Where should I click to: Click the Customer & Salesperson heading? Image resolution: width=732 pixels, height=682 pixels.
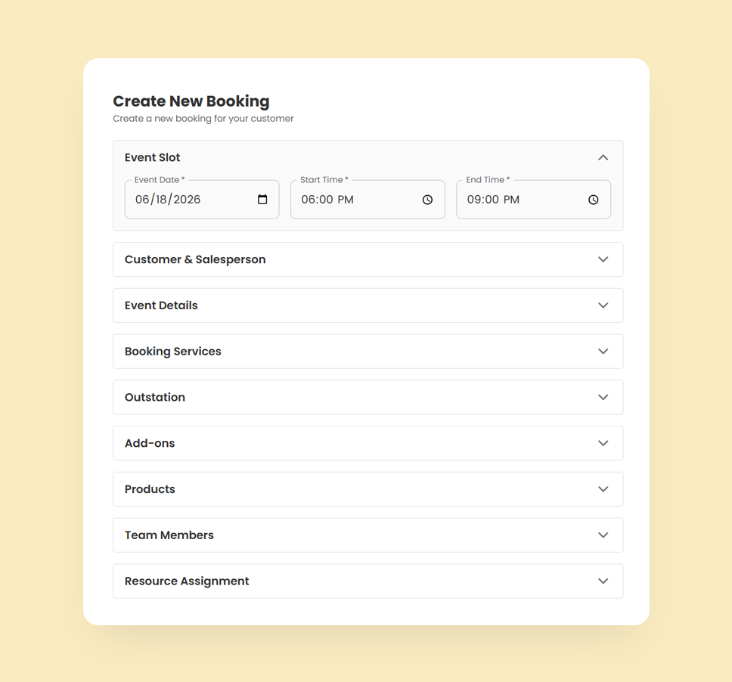[195, 259]
